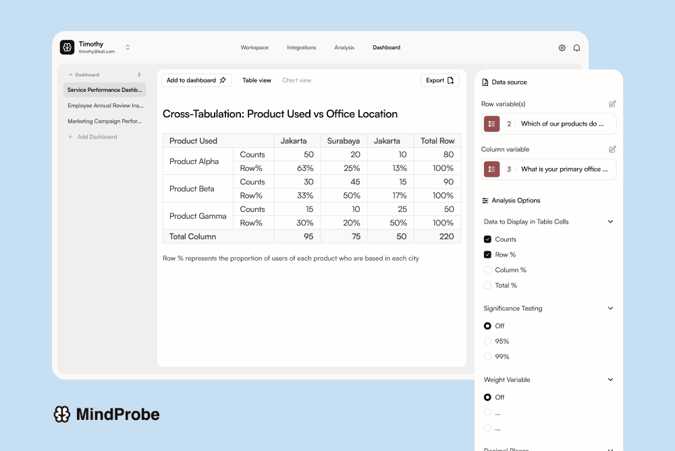Screen dimensions: 675x451
Task: Click the Add to dashboard button
Action: click(196, 80)
